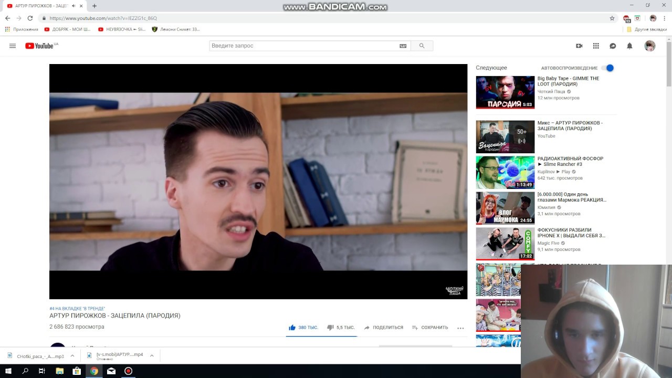
Task: Open the Chrome profile avatar
Action: click(x=653, y=18)
